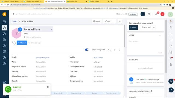Click the global search input field
Screen dimensions: 175x98
point(67,14)
